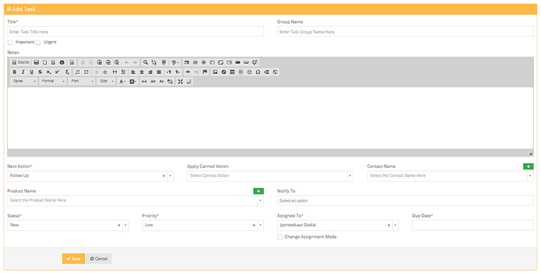Apply italic formatting in Notes editor
541x273 pixels.
(23, 72)
